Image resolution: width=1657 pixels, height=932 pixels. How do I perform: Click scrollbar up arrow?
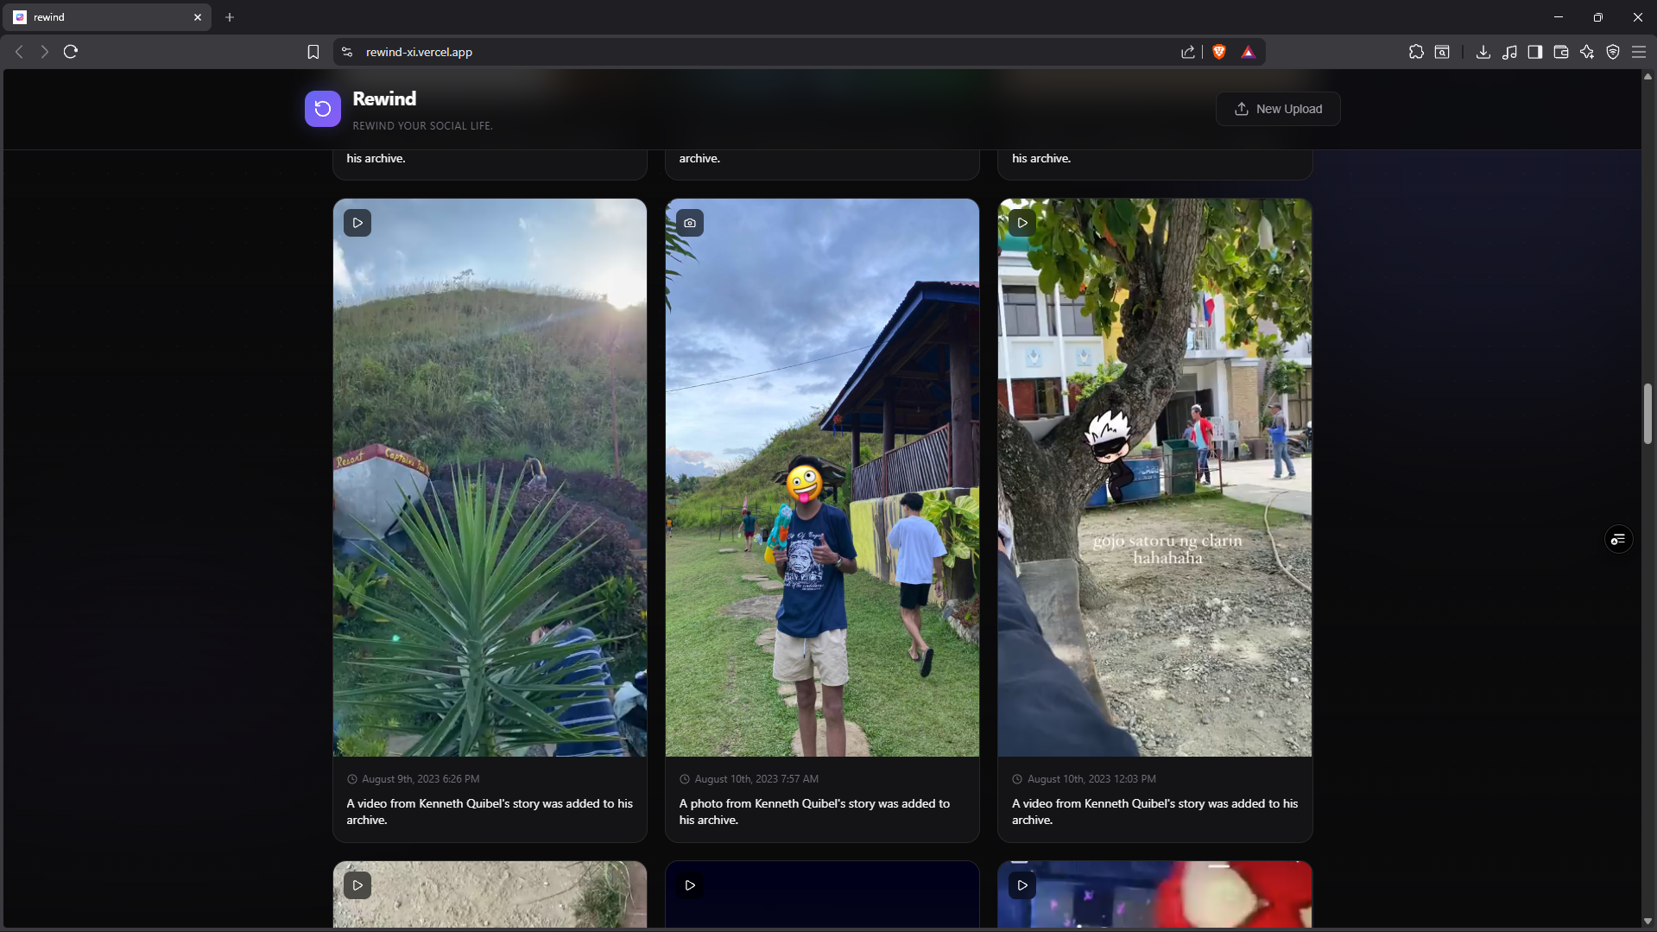point(1648,77)
